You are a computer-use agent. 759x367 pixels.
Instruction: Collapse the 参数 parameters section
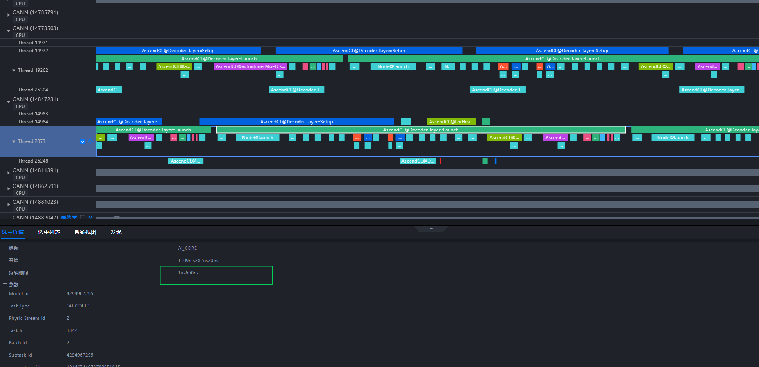tap(5, 284)
